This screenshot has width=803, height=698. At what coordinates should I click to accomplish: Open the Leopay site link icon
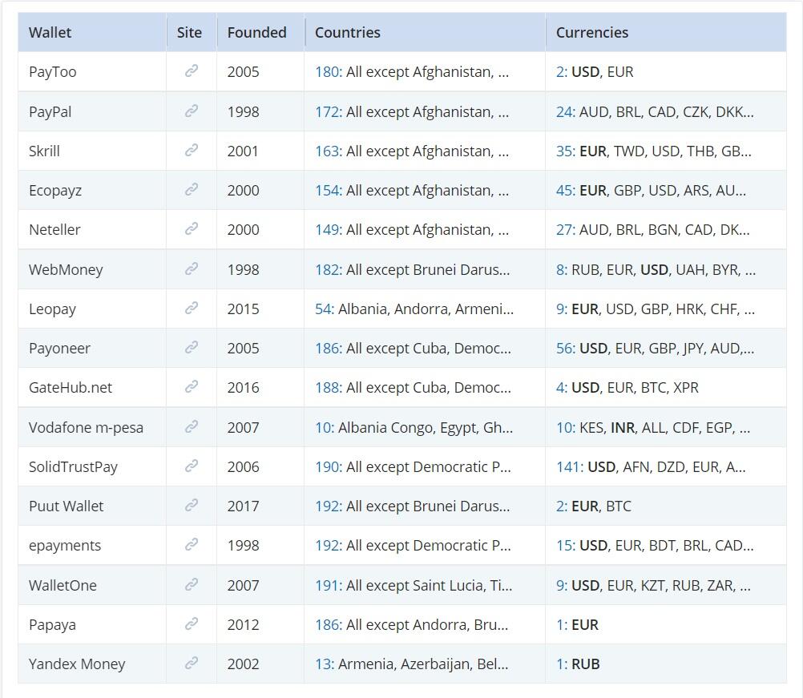192,308
